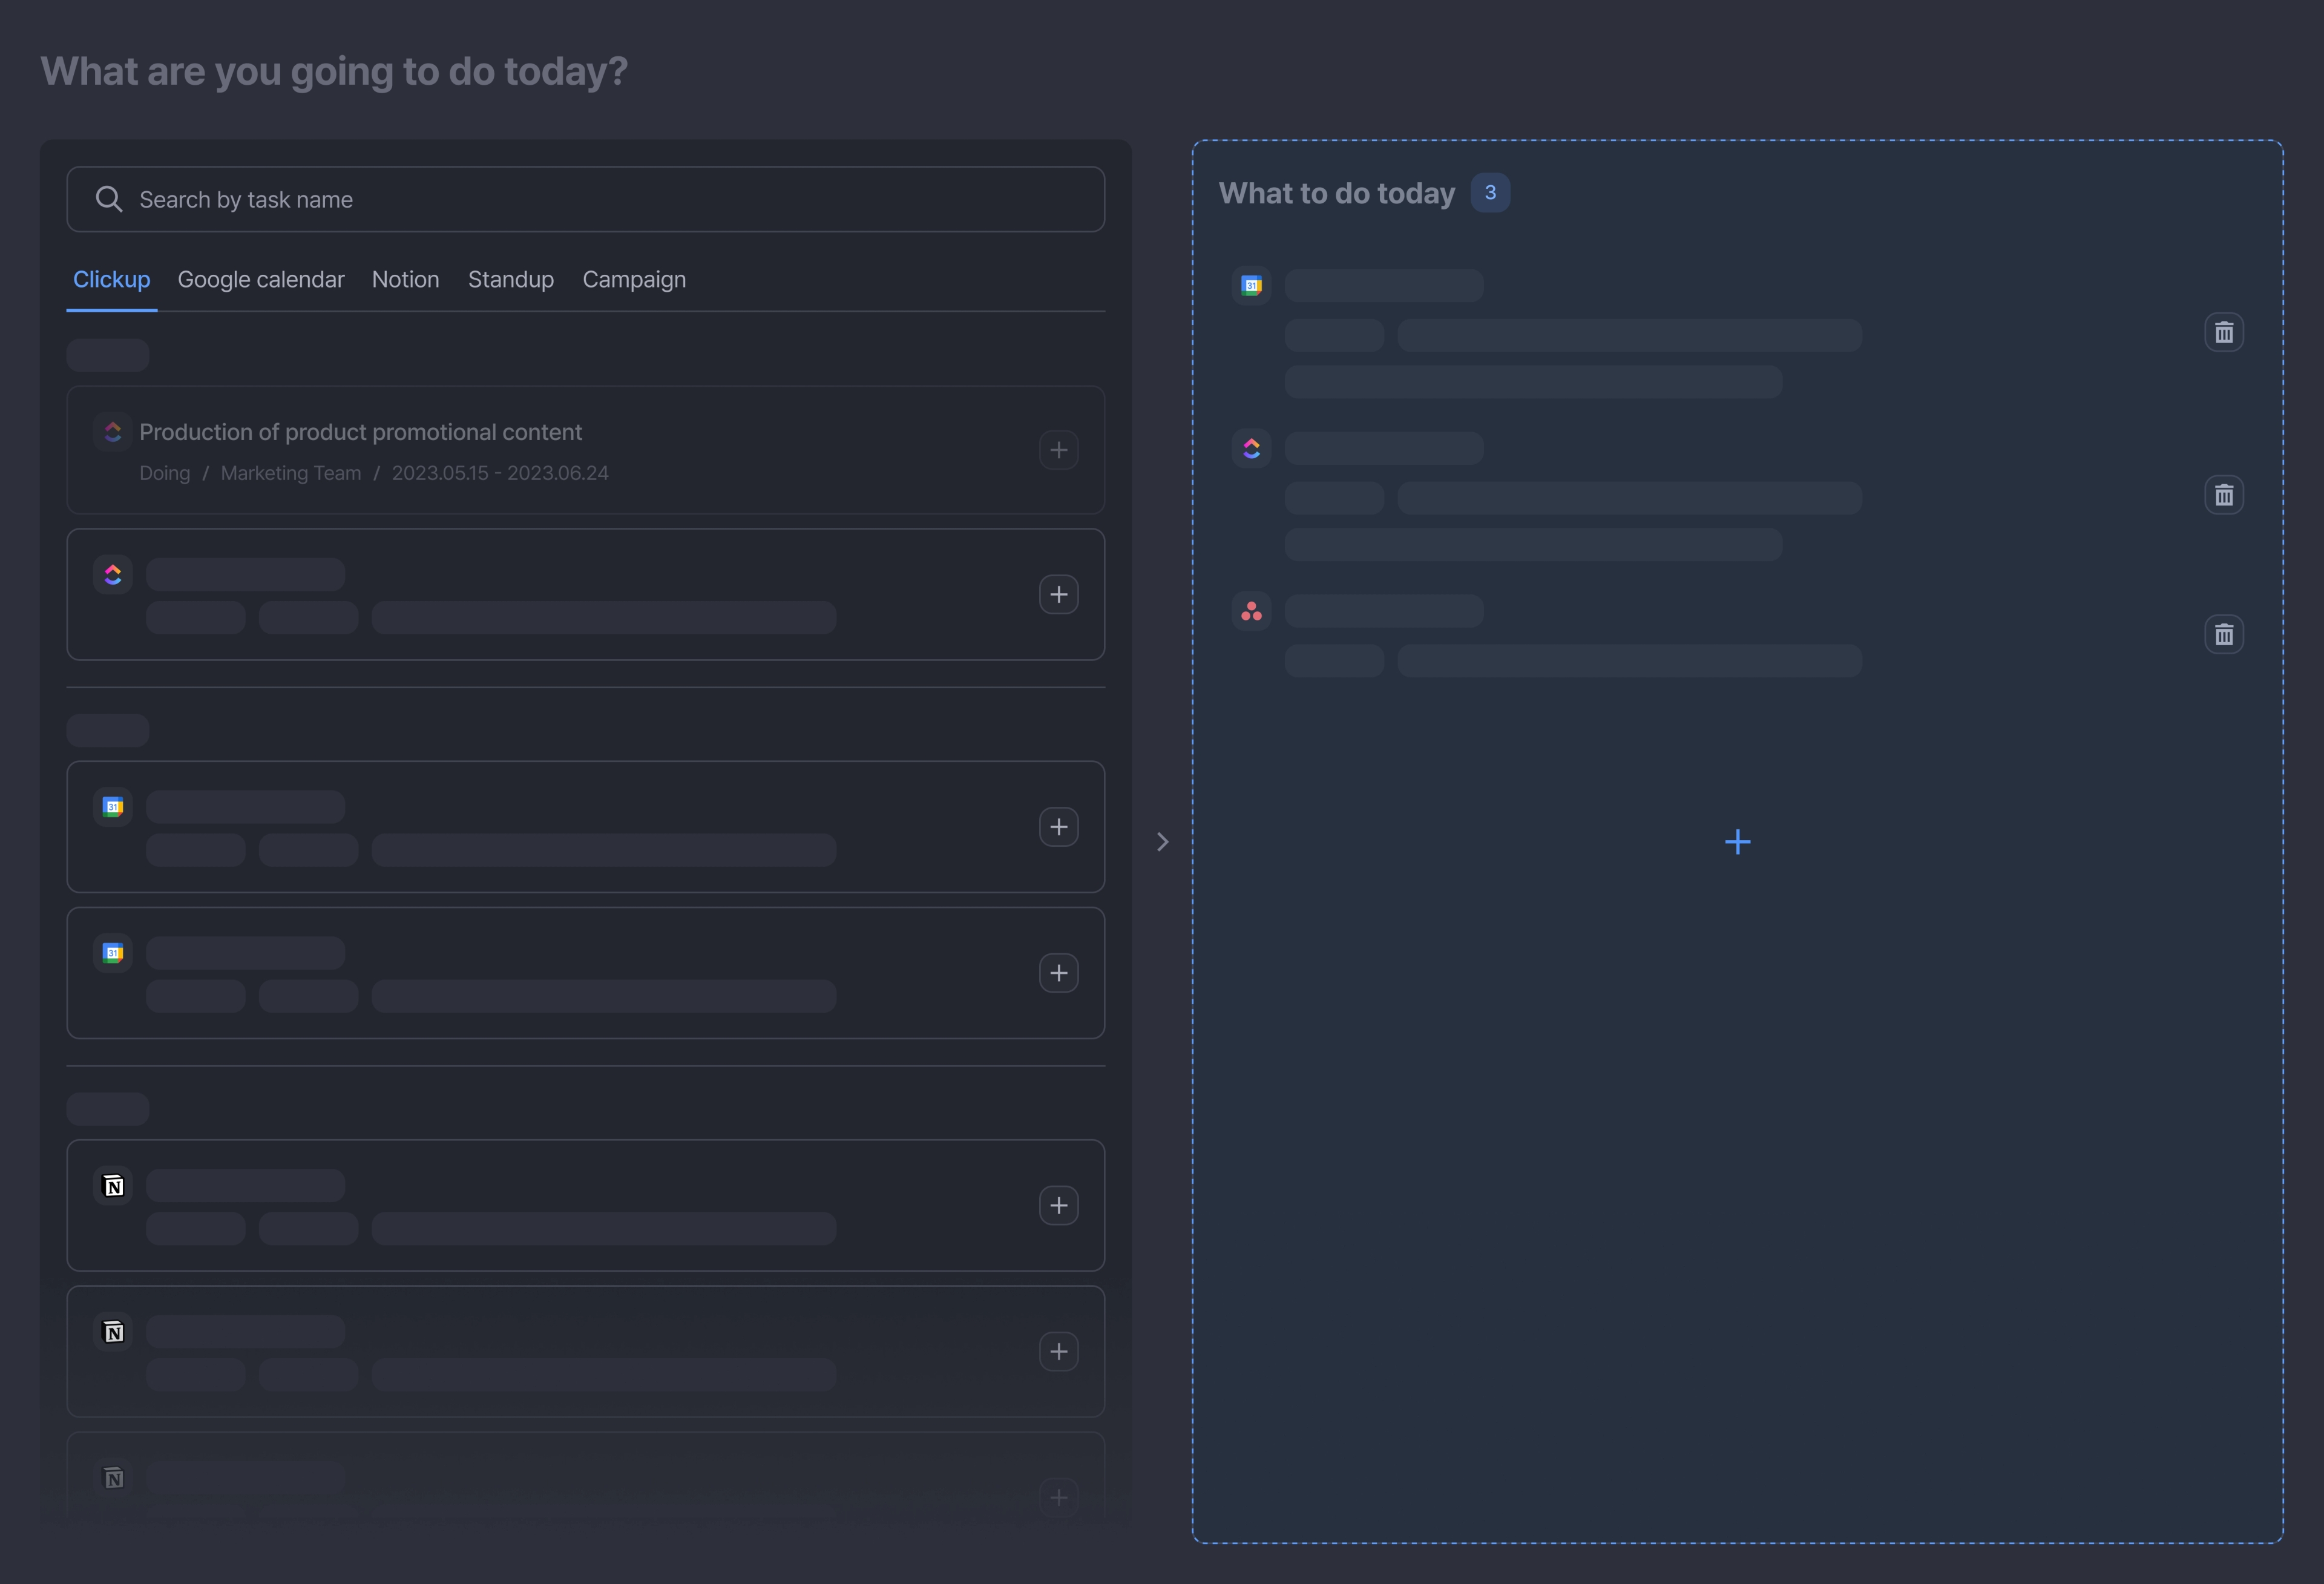This screenshot has height=1584, width=2324.
Task: Go to the Standup tab
Action: pyautogui.click(x=511, y=279)
